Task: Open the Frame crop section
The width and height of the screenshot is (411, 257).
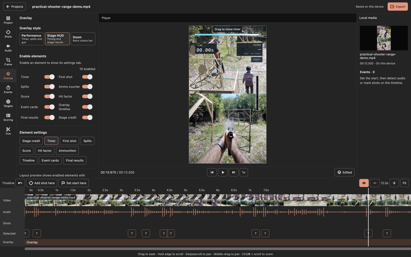Action: [8, 62]
